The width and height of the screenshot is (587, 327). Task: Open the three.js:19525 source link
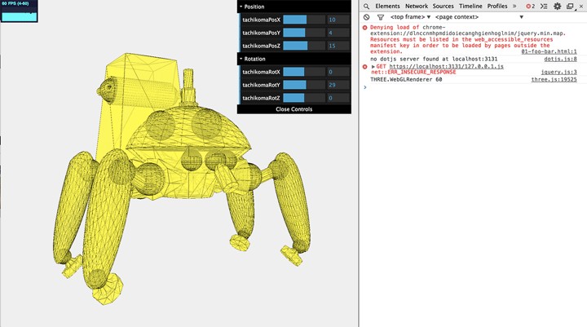pyautogui.click(x=554, y=79)
